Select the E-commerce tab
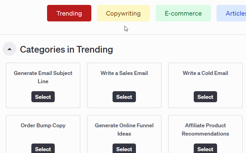246x153 pixels. click(183, 13)
